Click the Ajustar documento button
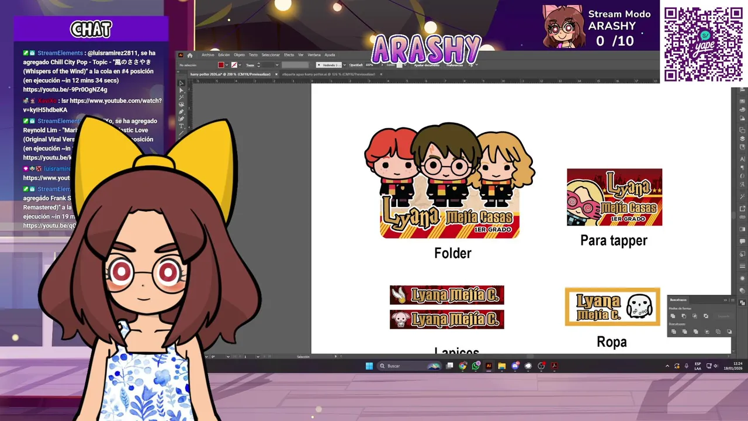Image resolution: width=748 pixels, height=421 pixels. [426, 65]
